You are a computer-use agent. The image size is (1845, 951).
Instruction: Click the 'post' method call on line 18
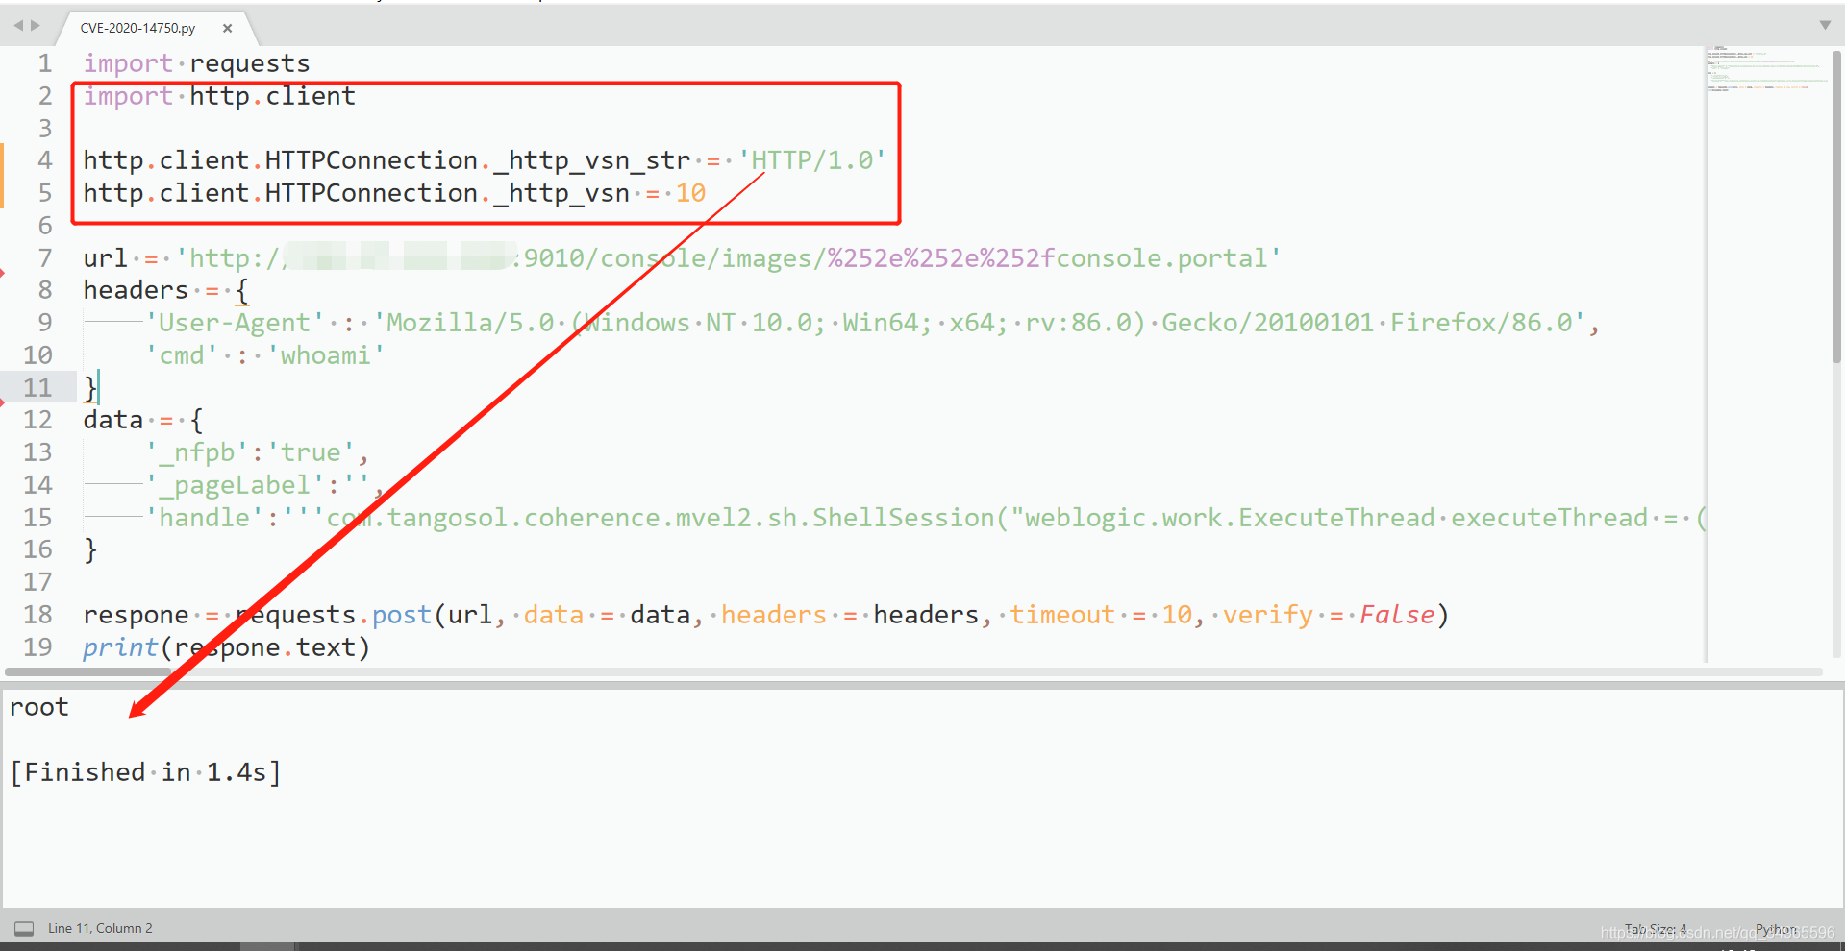402,616
